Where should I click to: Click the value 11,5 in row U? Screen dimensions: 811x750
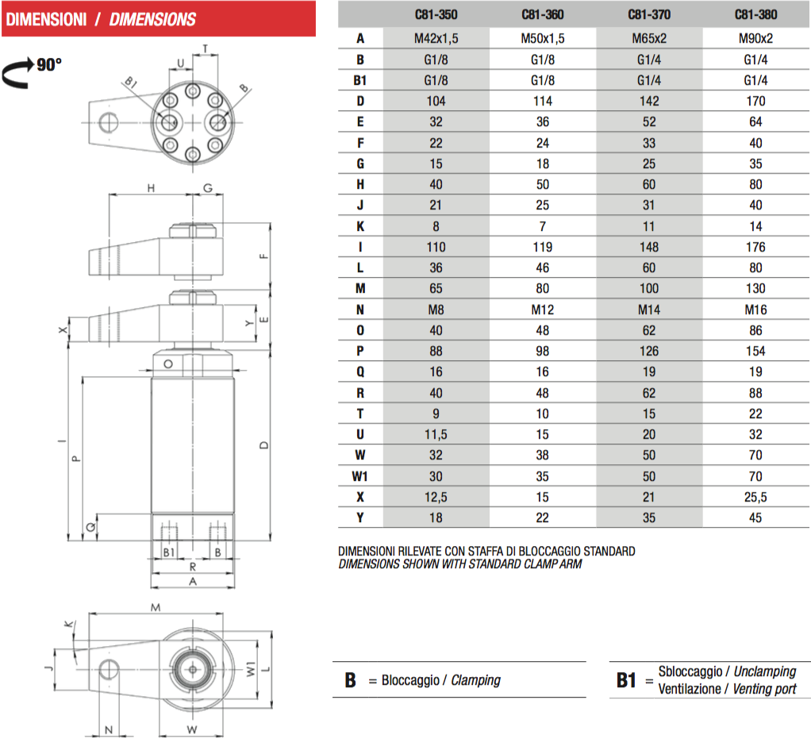tap(436, 434)
